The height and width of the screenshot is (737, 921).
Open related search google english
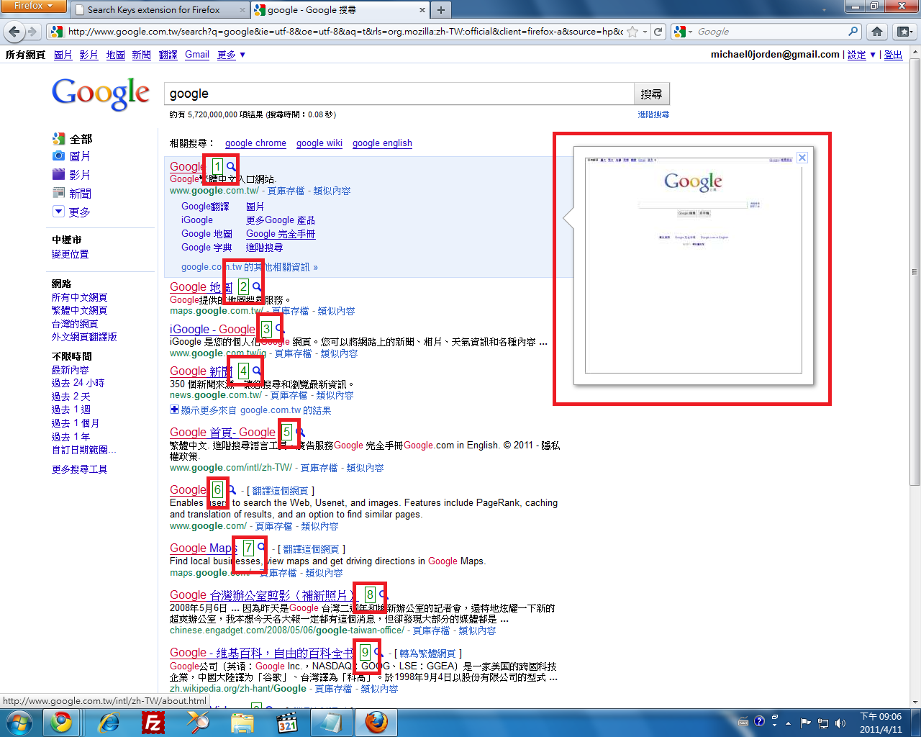382,143
